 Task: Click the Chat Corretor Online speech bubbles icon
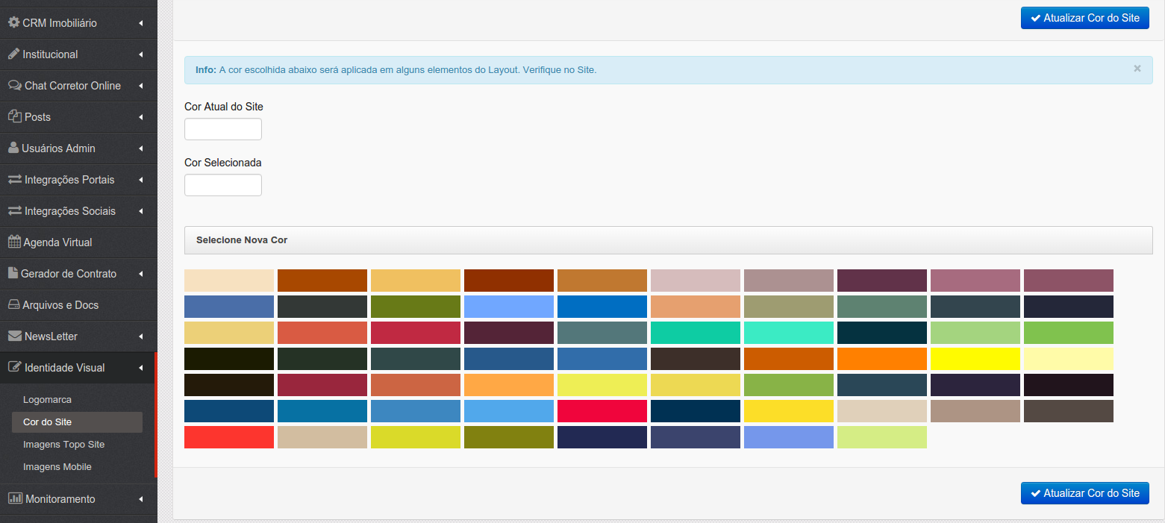tap(14, 85)
